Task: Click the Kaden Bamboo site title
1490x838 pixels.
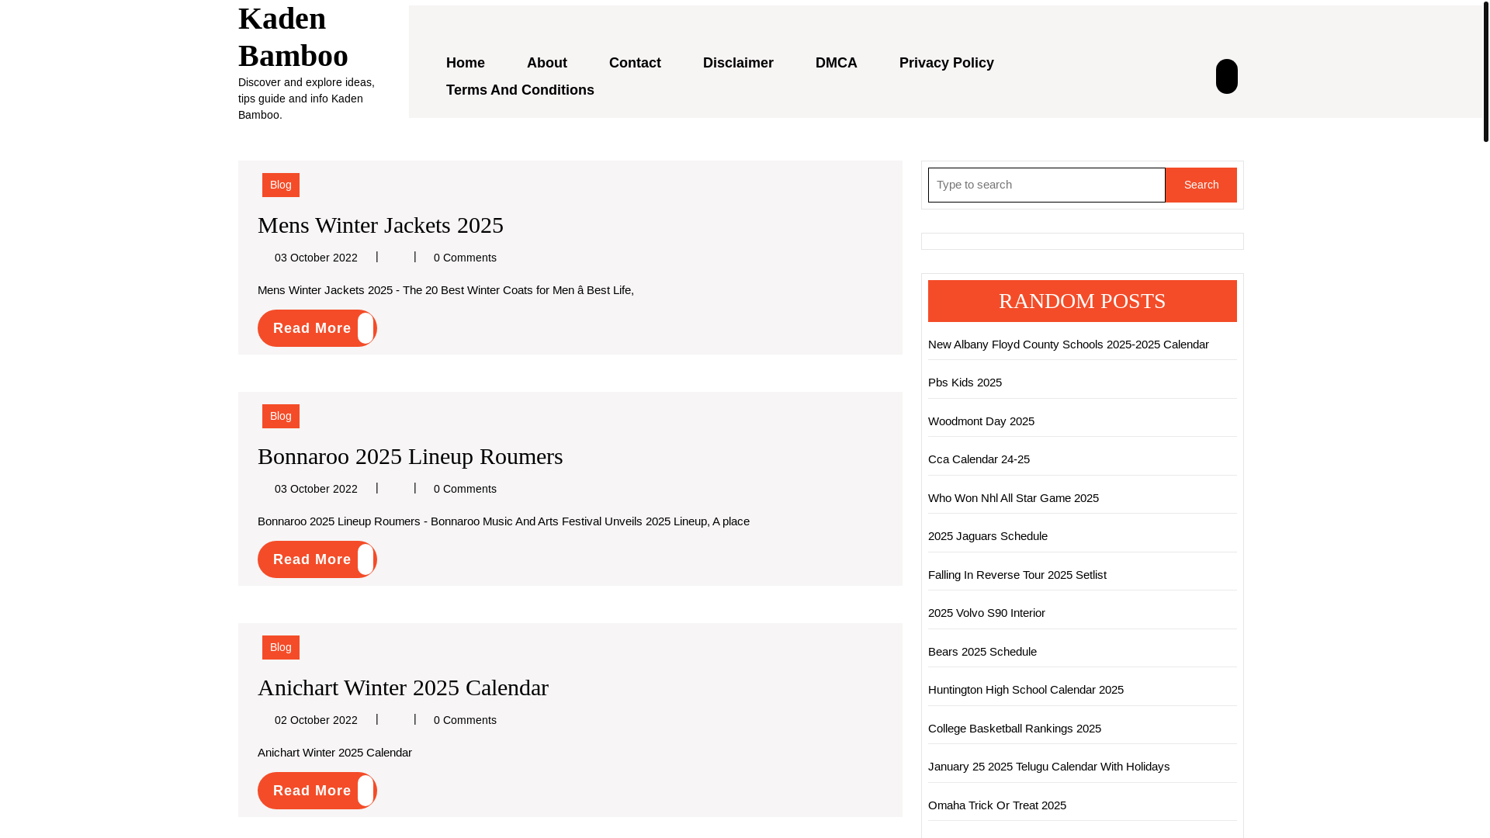Action: click(x=293, y=36)
